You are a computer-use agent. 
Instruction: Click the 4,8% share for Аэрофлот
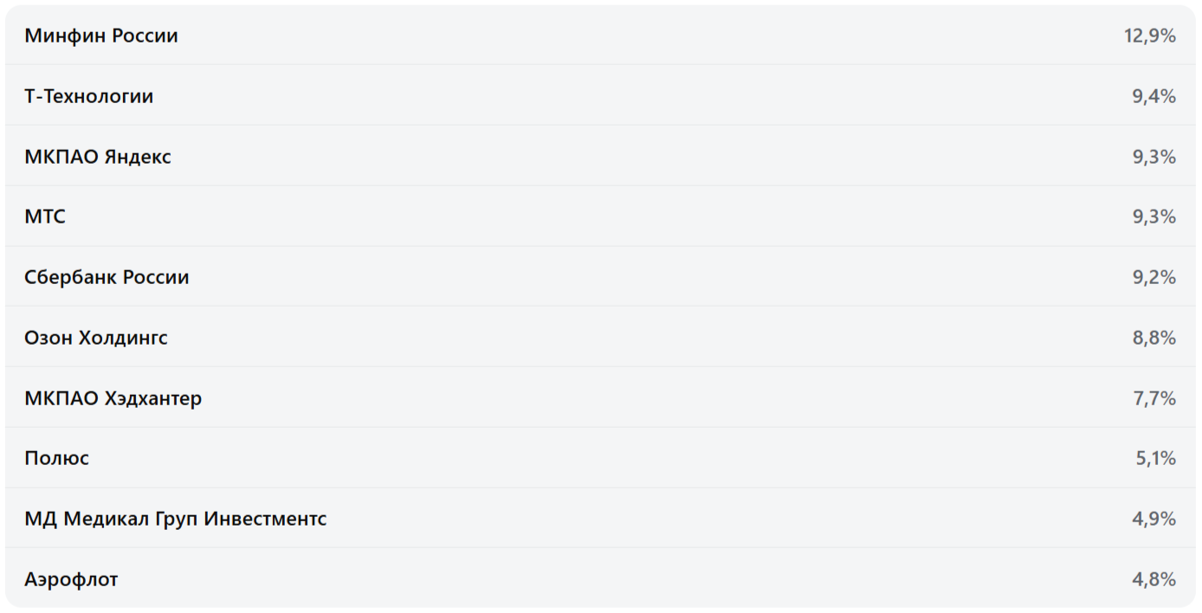[x=1154, y=579]
